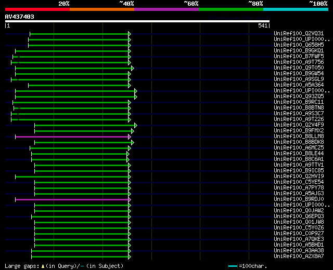Select the UniRef100_A9TTV1 label
Viewport: 333px width, 270px height.
click(299, 165)
